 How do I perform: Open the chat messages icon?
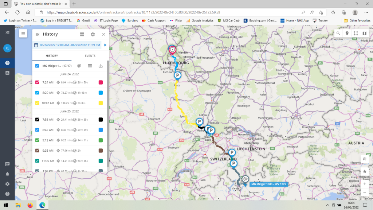pyautogui.click(x=7, y=164)
